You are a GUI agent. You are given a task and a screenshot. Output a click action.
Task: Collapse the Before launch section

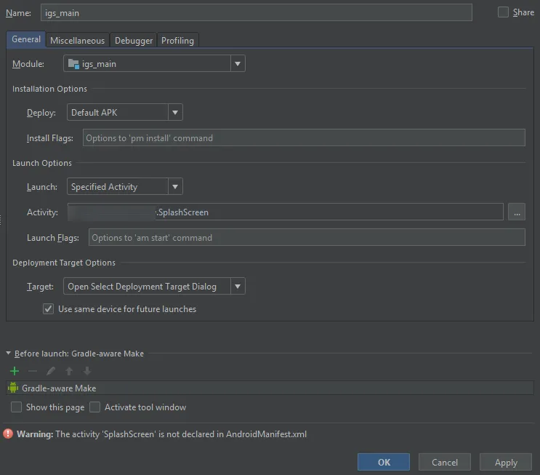pos(9,354)
